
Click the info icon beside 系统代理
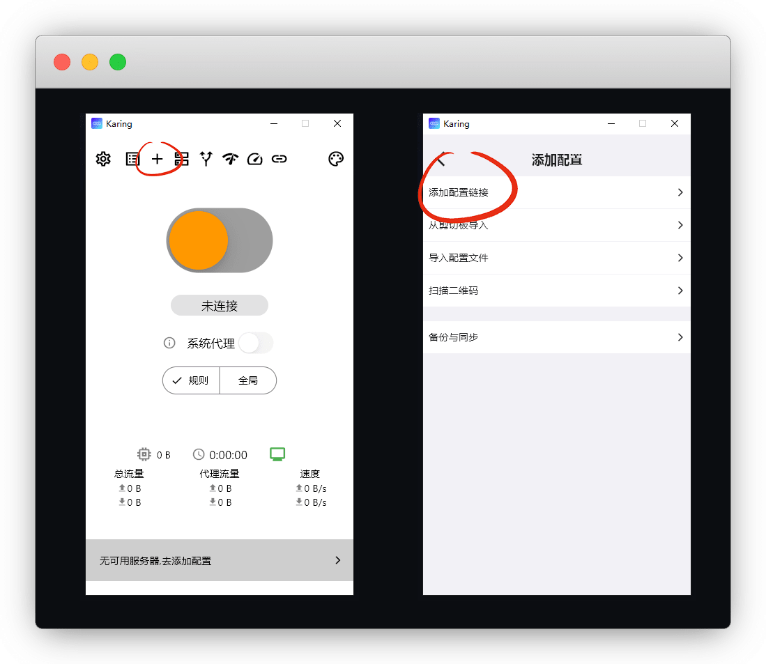click(169, 343)
